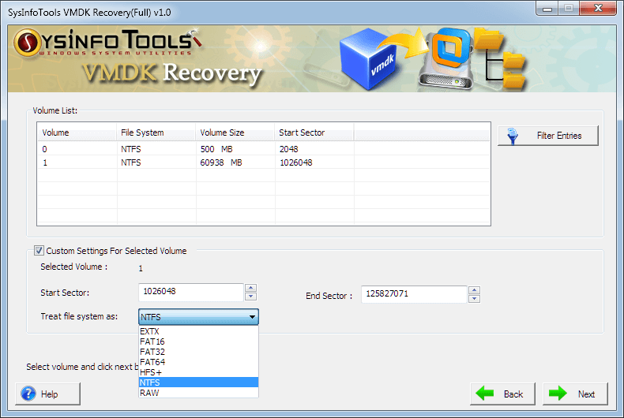
Task: Click the green right arrow Next icon
Action: click(558, 394)
